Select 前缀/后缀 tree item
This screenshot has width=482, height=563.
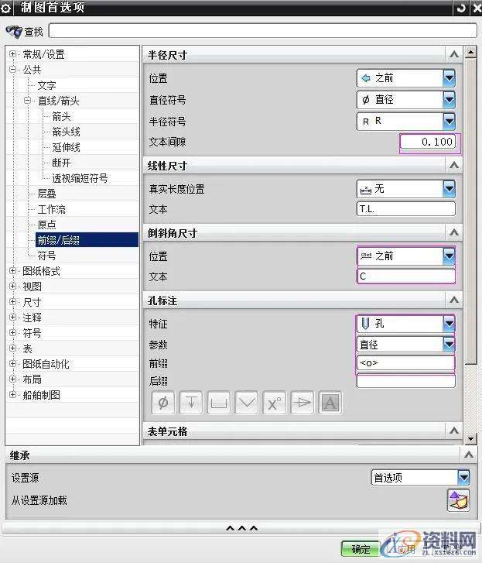(x=87, y=240)
